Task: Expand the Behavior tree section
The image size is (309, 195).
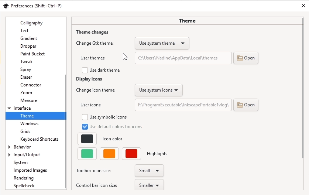Action: [9, 147]
